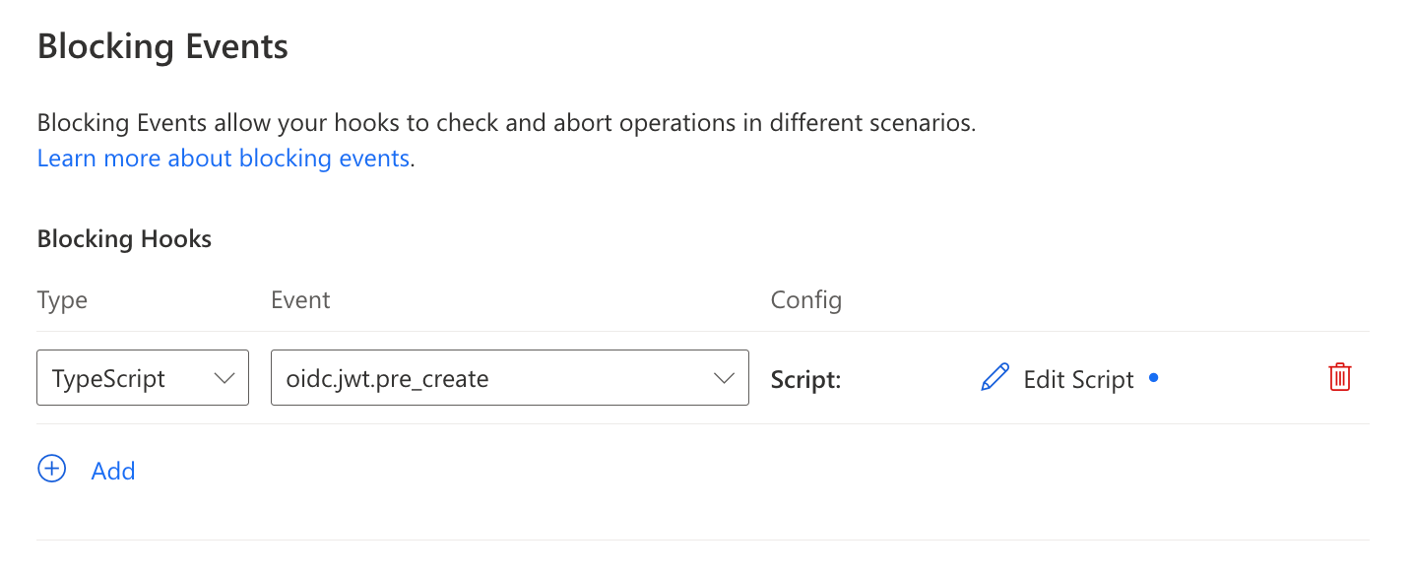Click the Blocking Hooks section label
Image resolution: width=1412 pixels, height=573 pixels.
(x=124, y=238)
